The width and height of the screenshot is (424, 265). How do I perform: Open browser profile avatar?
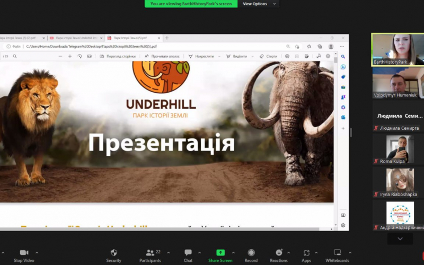[x=331, y=47]
